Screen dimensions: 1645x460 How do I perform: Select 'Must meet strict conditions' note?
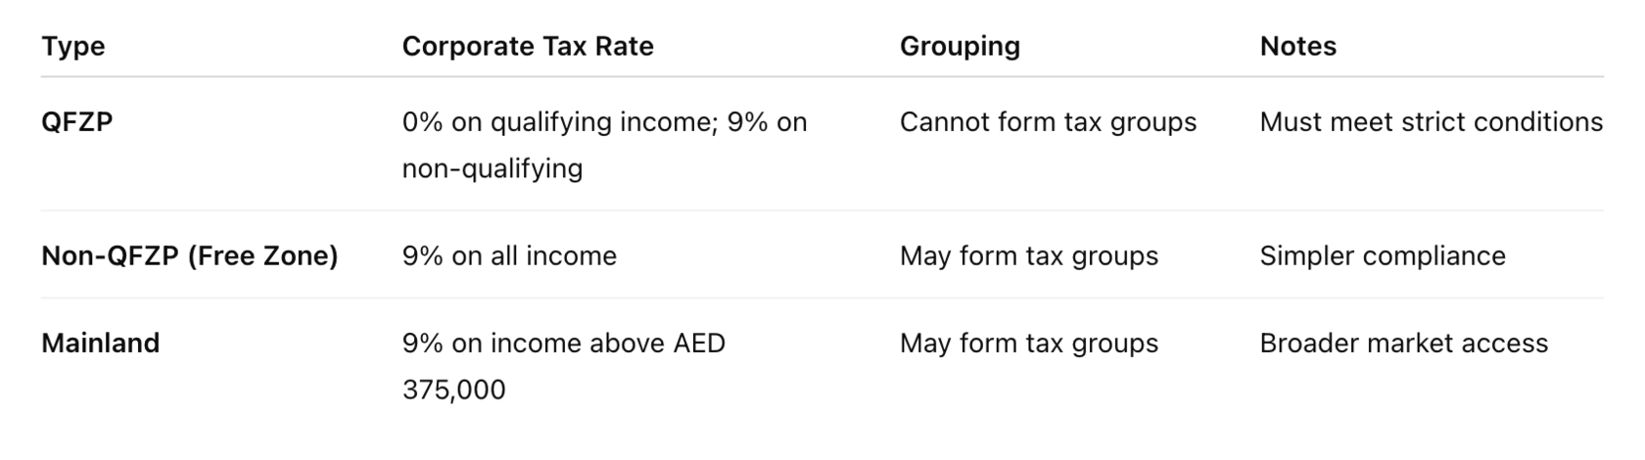pyautogui.click(x=1431, y=122)
